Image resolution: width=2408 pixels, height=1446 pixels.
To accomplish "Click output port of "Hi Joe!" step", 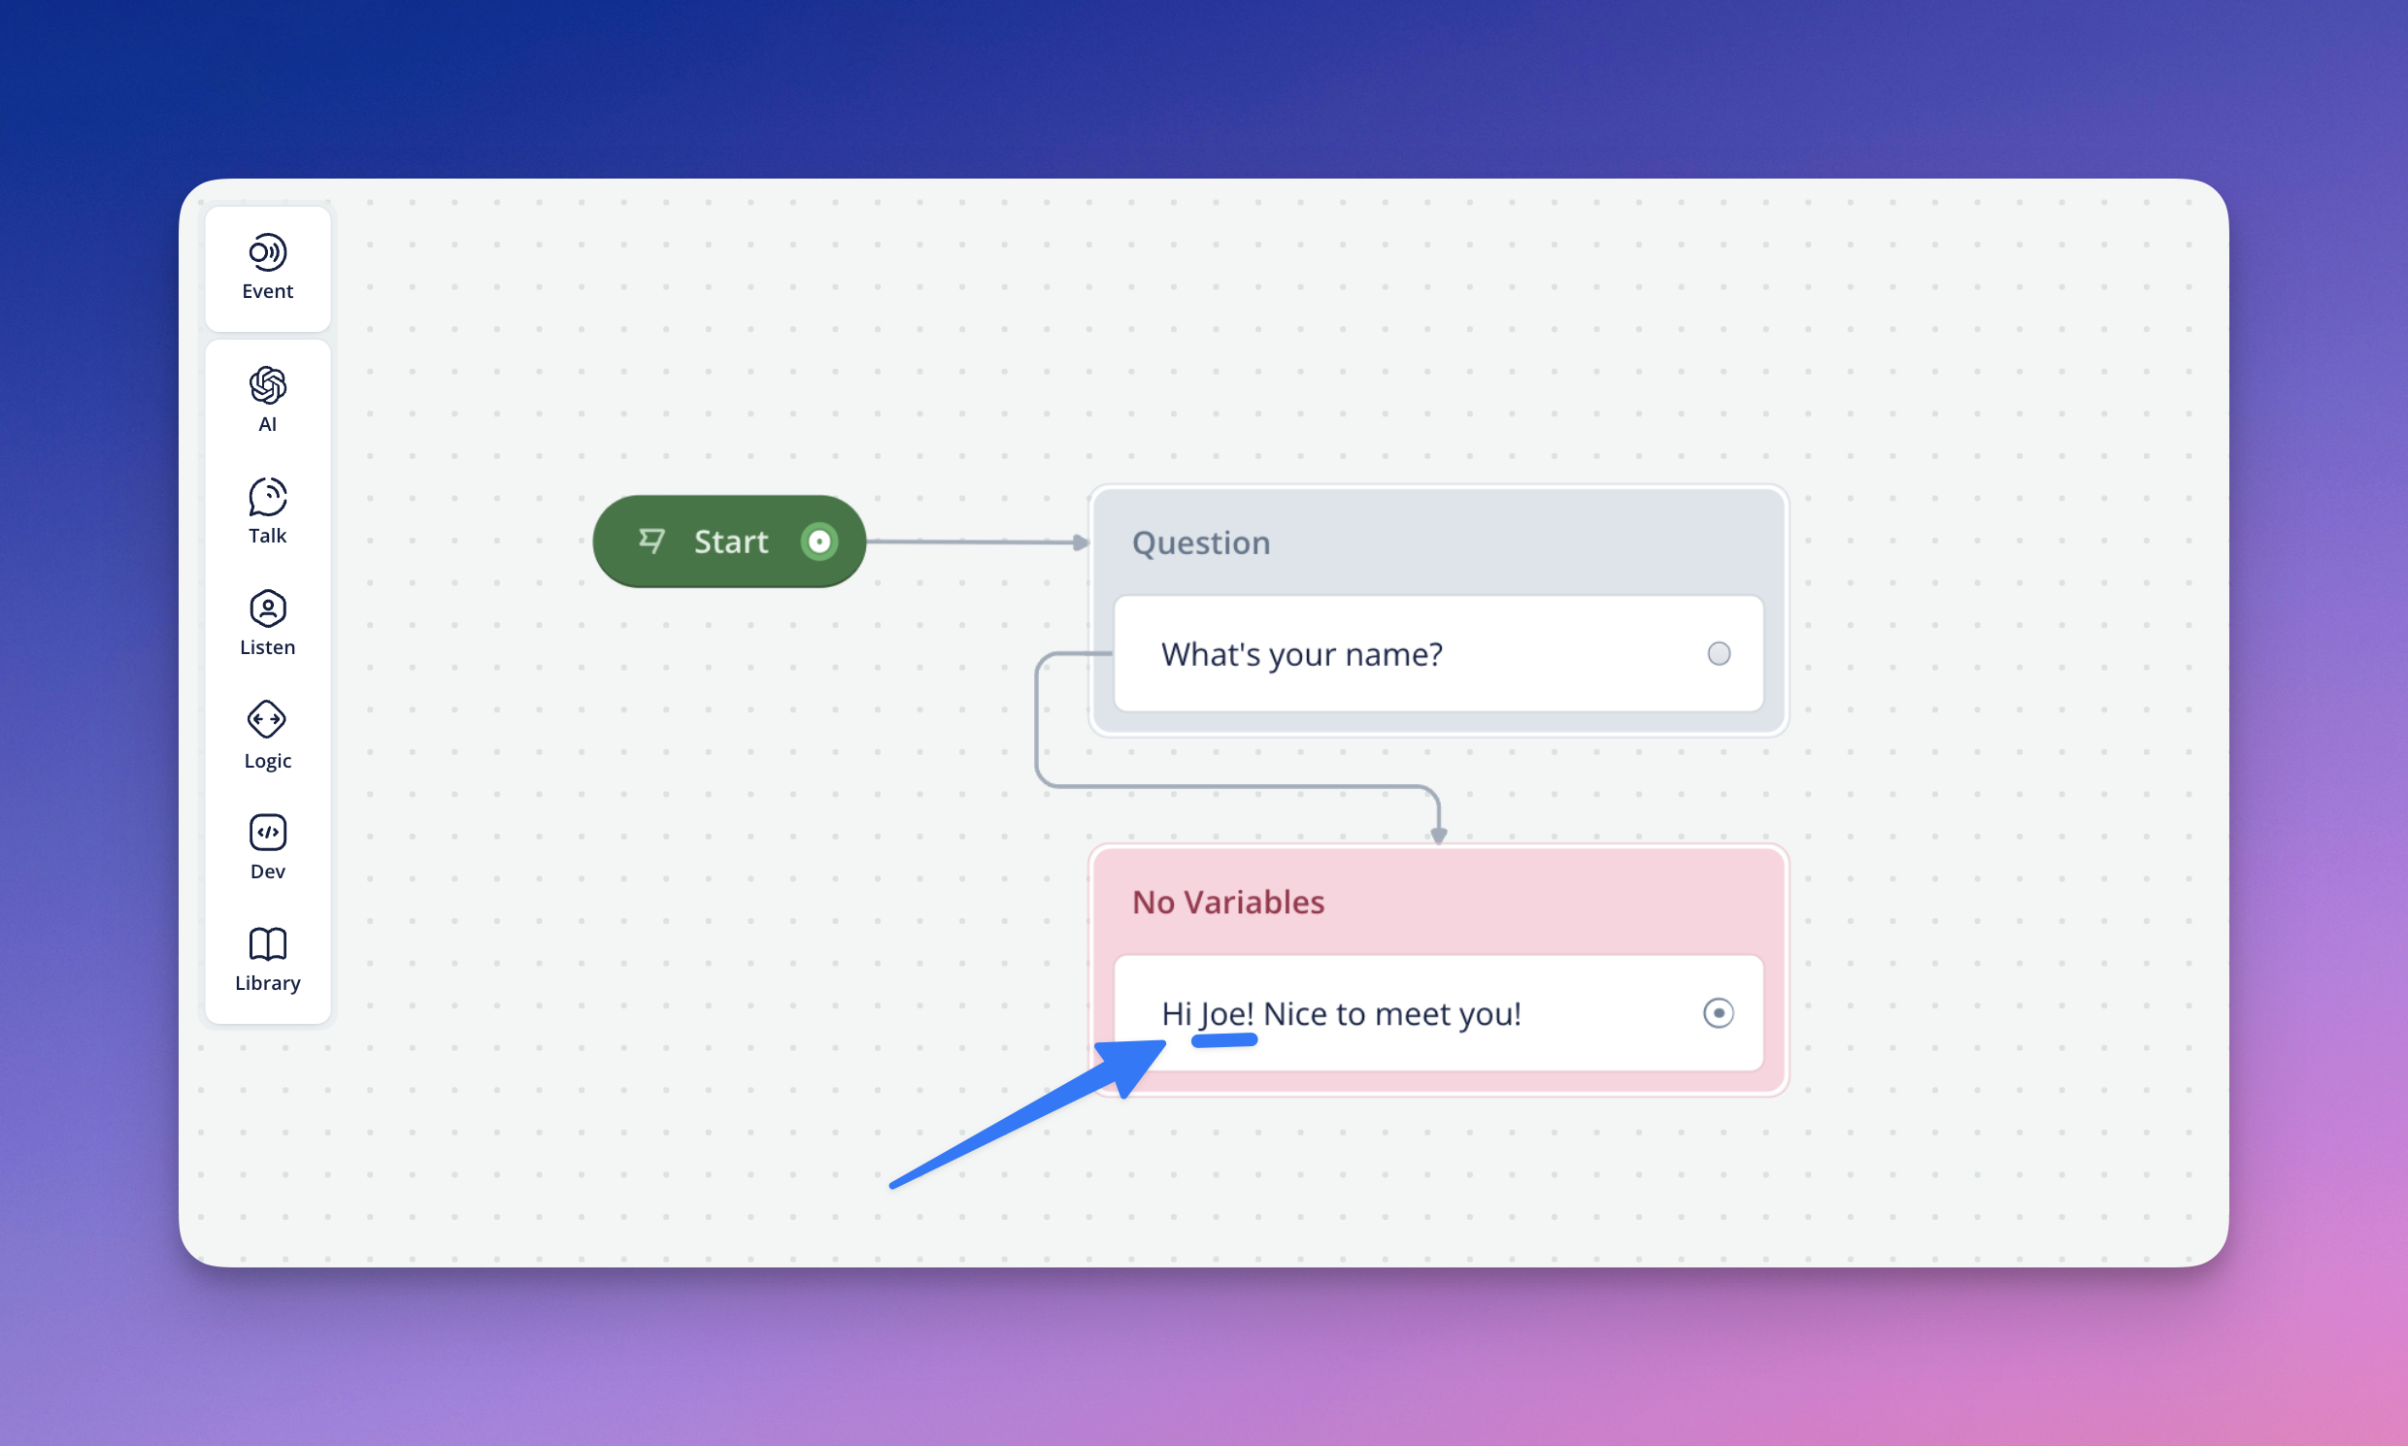I will click(1718, 1013).
